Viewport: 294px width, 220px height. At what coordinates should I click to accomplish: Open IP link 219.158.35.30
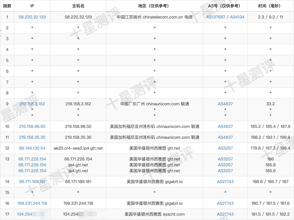click(x=32, y=137)
